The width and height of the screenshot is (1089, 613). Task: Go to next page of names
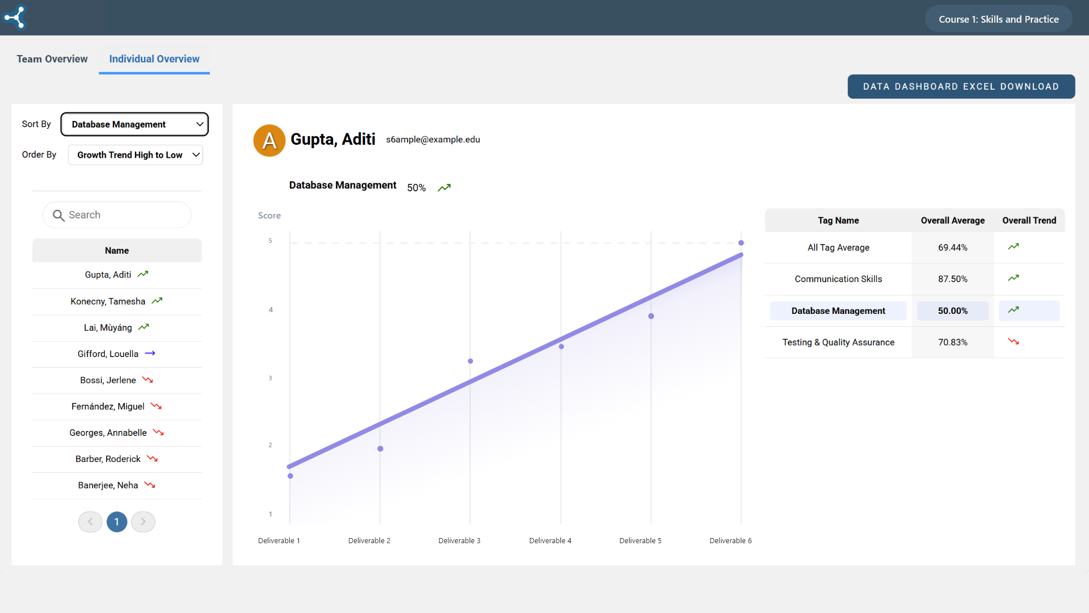143,522
